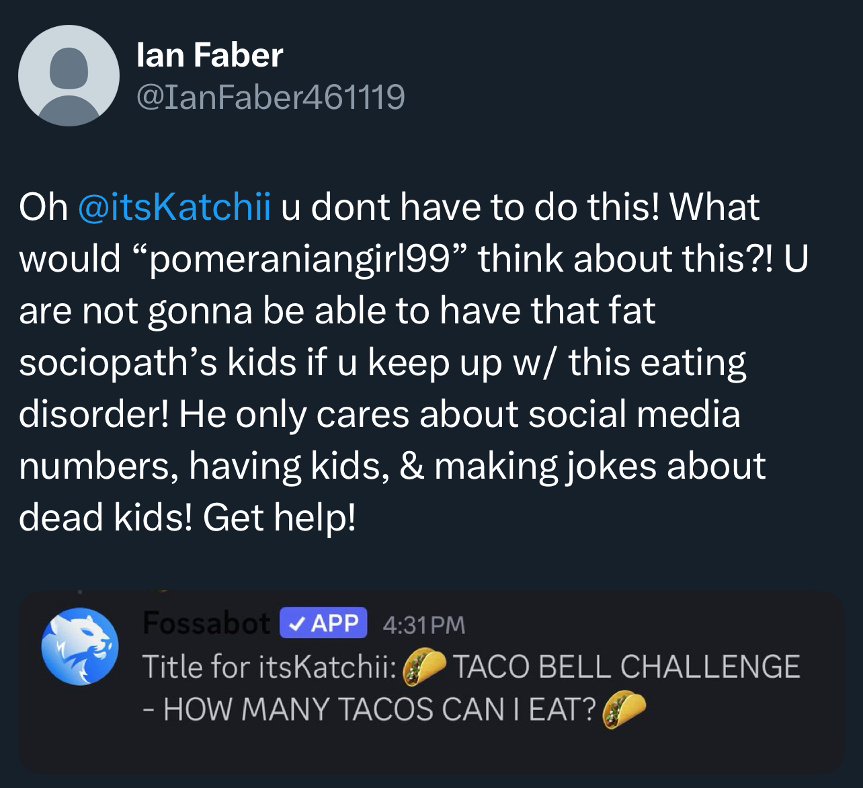Click the checkmark in the APP badge

294,623
